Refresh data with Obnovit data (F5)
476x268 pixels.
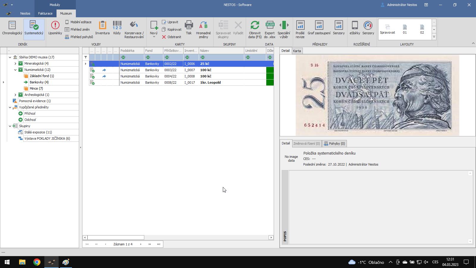click(255, 29)
